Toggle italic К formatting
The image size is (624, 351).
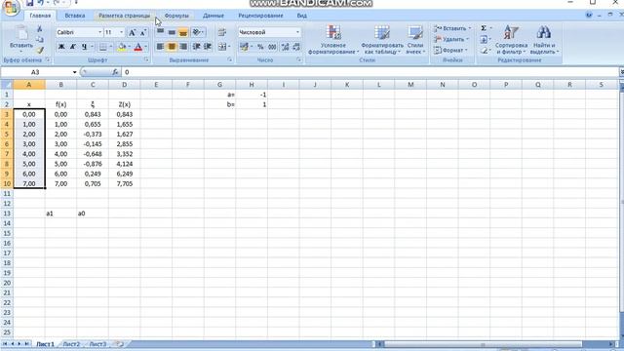tap(73, 47)
